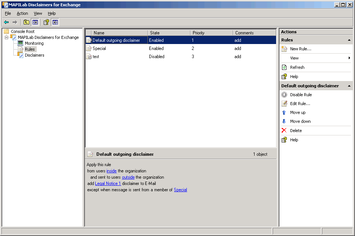Click the Disable Rule action label
Screen dimensions: 355x236
(x=301, y=95)
